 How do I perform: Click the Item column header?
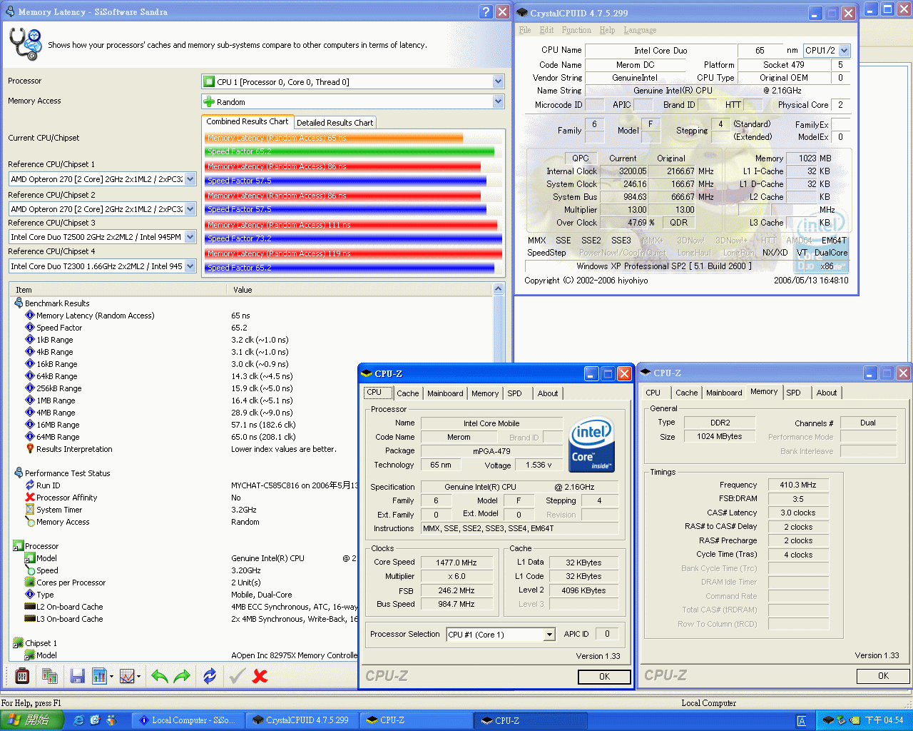pyautogui.click(x=118, y=290)
